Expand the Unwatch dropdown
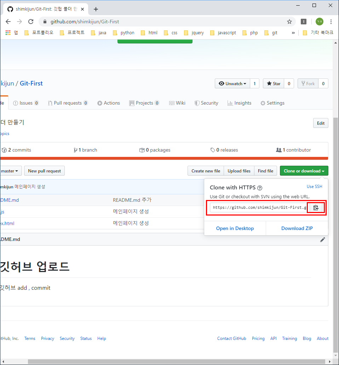The image size is (339, 365). coord(232,84)
